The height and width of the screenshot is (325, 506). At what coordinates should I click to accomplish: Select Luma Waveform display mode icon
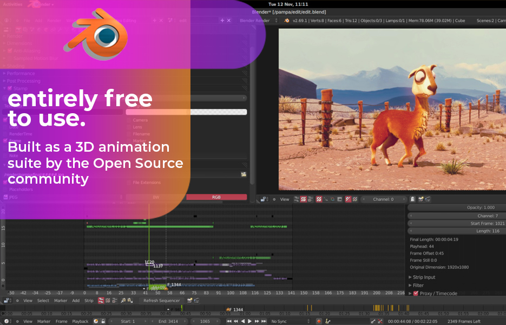click(326, 199)
